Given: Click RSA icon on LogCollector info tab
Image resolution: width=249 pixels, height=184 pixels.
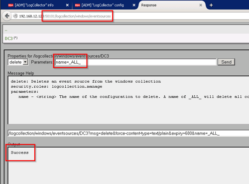Looking at the screenshot, I should [10, 5].
